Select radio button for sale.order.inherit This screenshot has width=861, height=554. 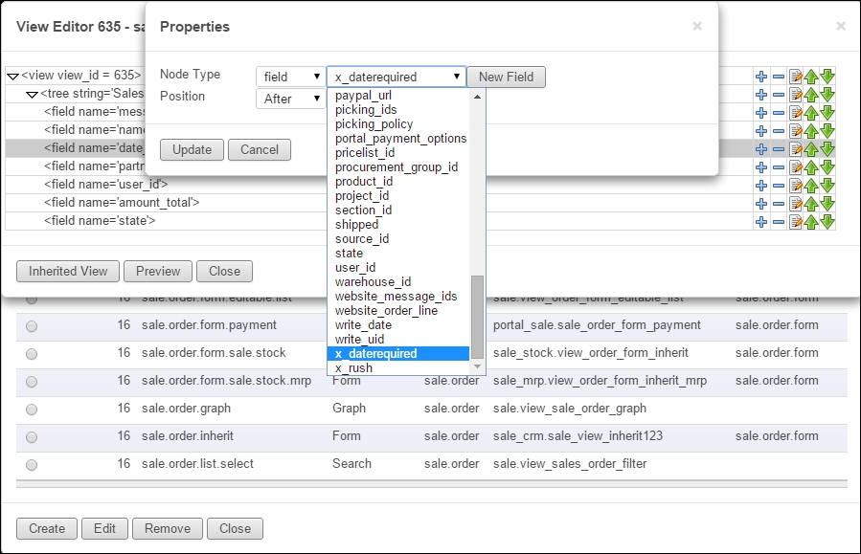(32, 436)
